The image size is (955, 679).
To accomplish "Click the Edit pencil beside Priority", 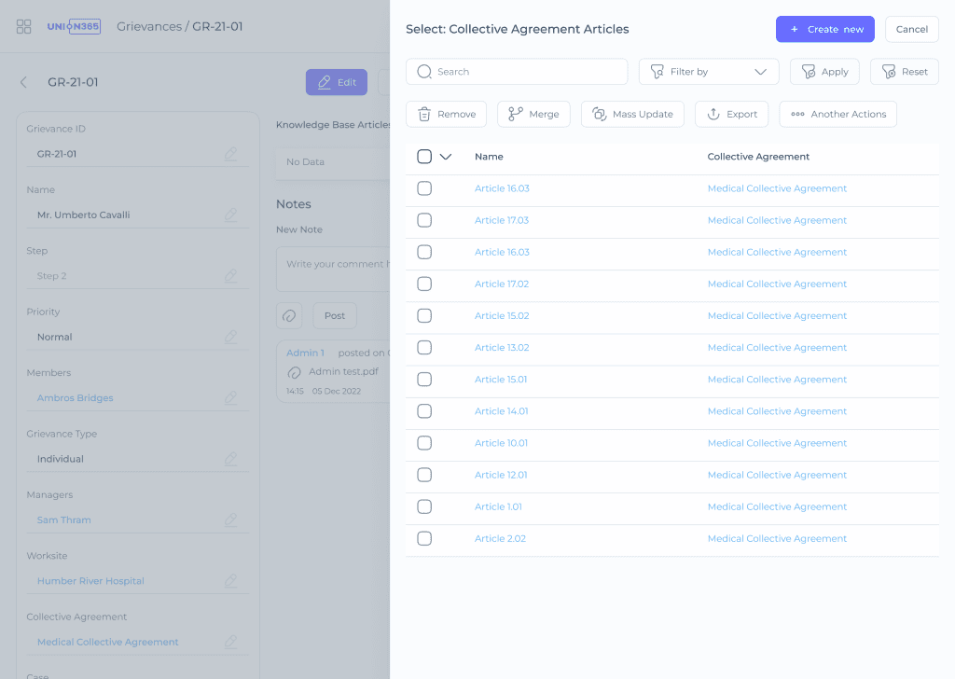I will tap(231, 337).
